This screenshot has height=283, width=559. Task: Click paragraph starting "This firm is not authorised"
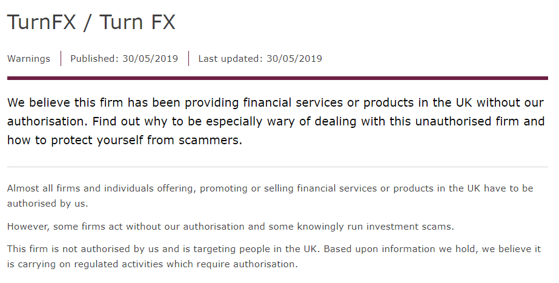[274, 256]
